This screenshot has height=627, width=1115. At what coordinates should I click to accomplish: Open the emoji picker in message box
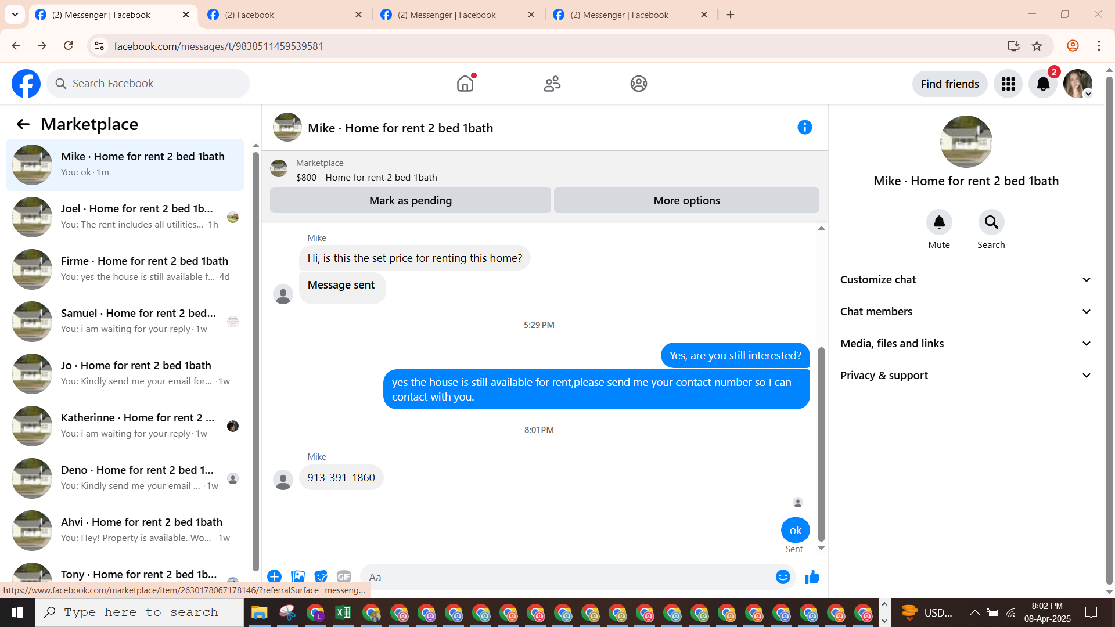pos(783,577)
